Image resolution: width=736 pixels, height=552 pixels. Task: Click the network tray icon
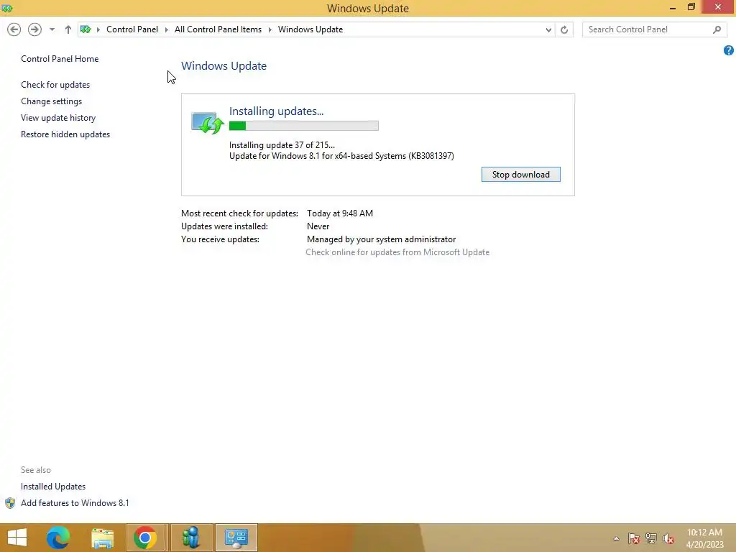click(x=651, y=538)
